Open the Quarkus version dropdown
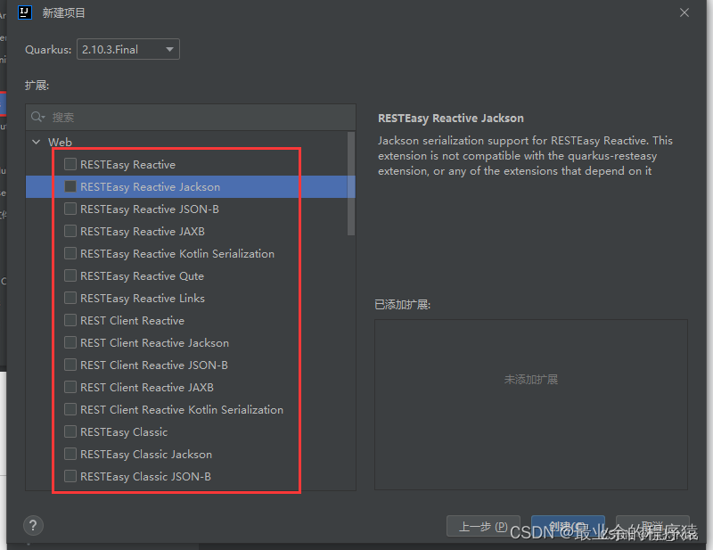The height and width of the screenshot is (550, 713). [127, 49]
